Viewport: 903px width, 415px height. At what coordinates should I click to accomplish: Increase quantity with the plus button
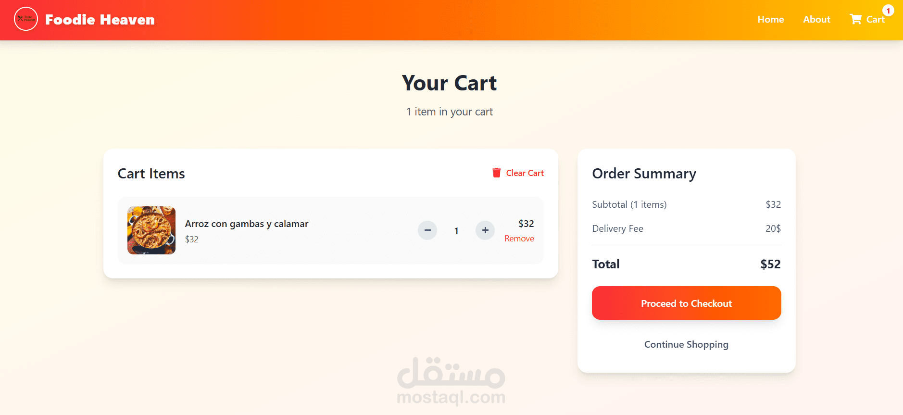[x=485, y=230]
